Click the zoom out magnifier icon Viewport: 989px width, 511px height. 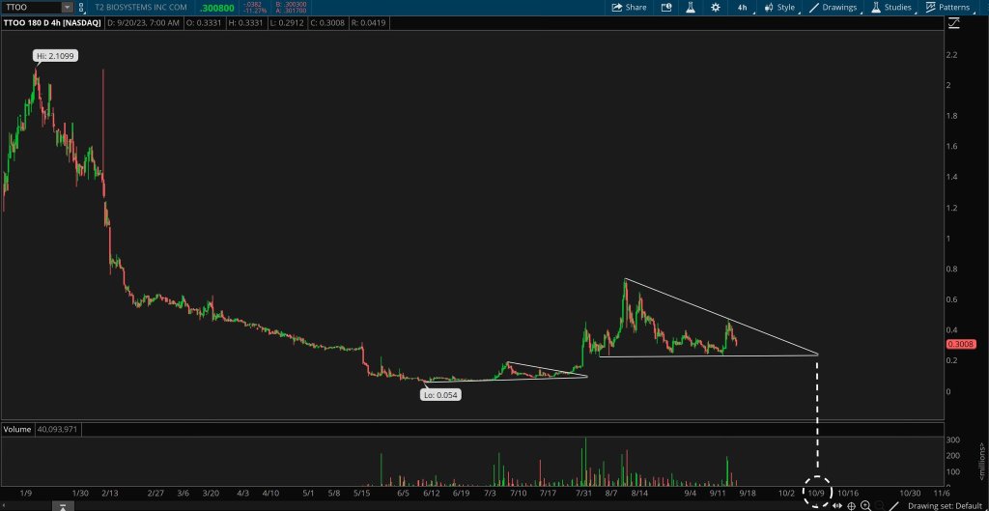click(x=880, y=505)
